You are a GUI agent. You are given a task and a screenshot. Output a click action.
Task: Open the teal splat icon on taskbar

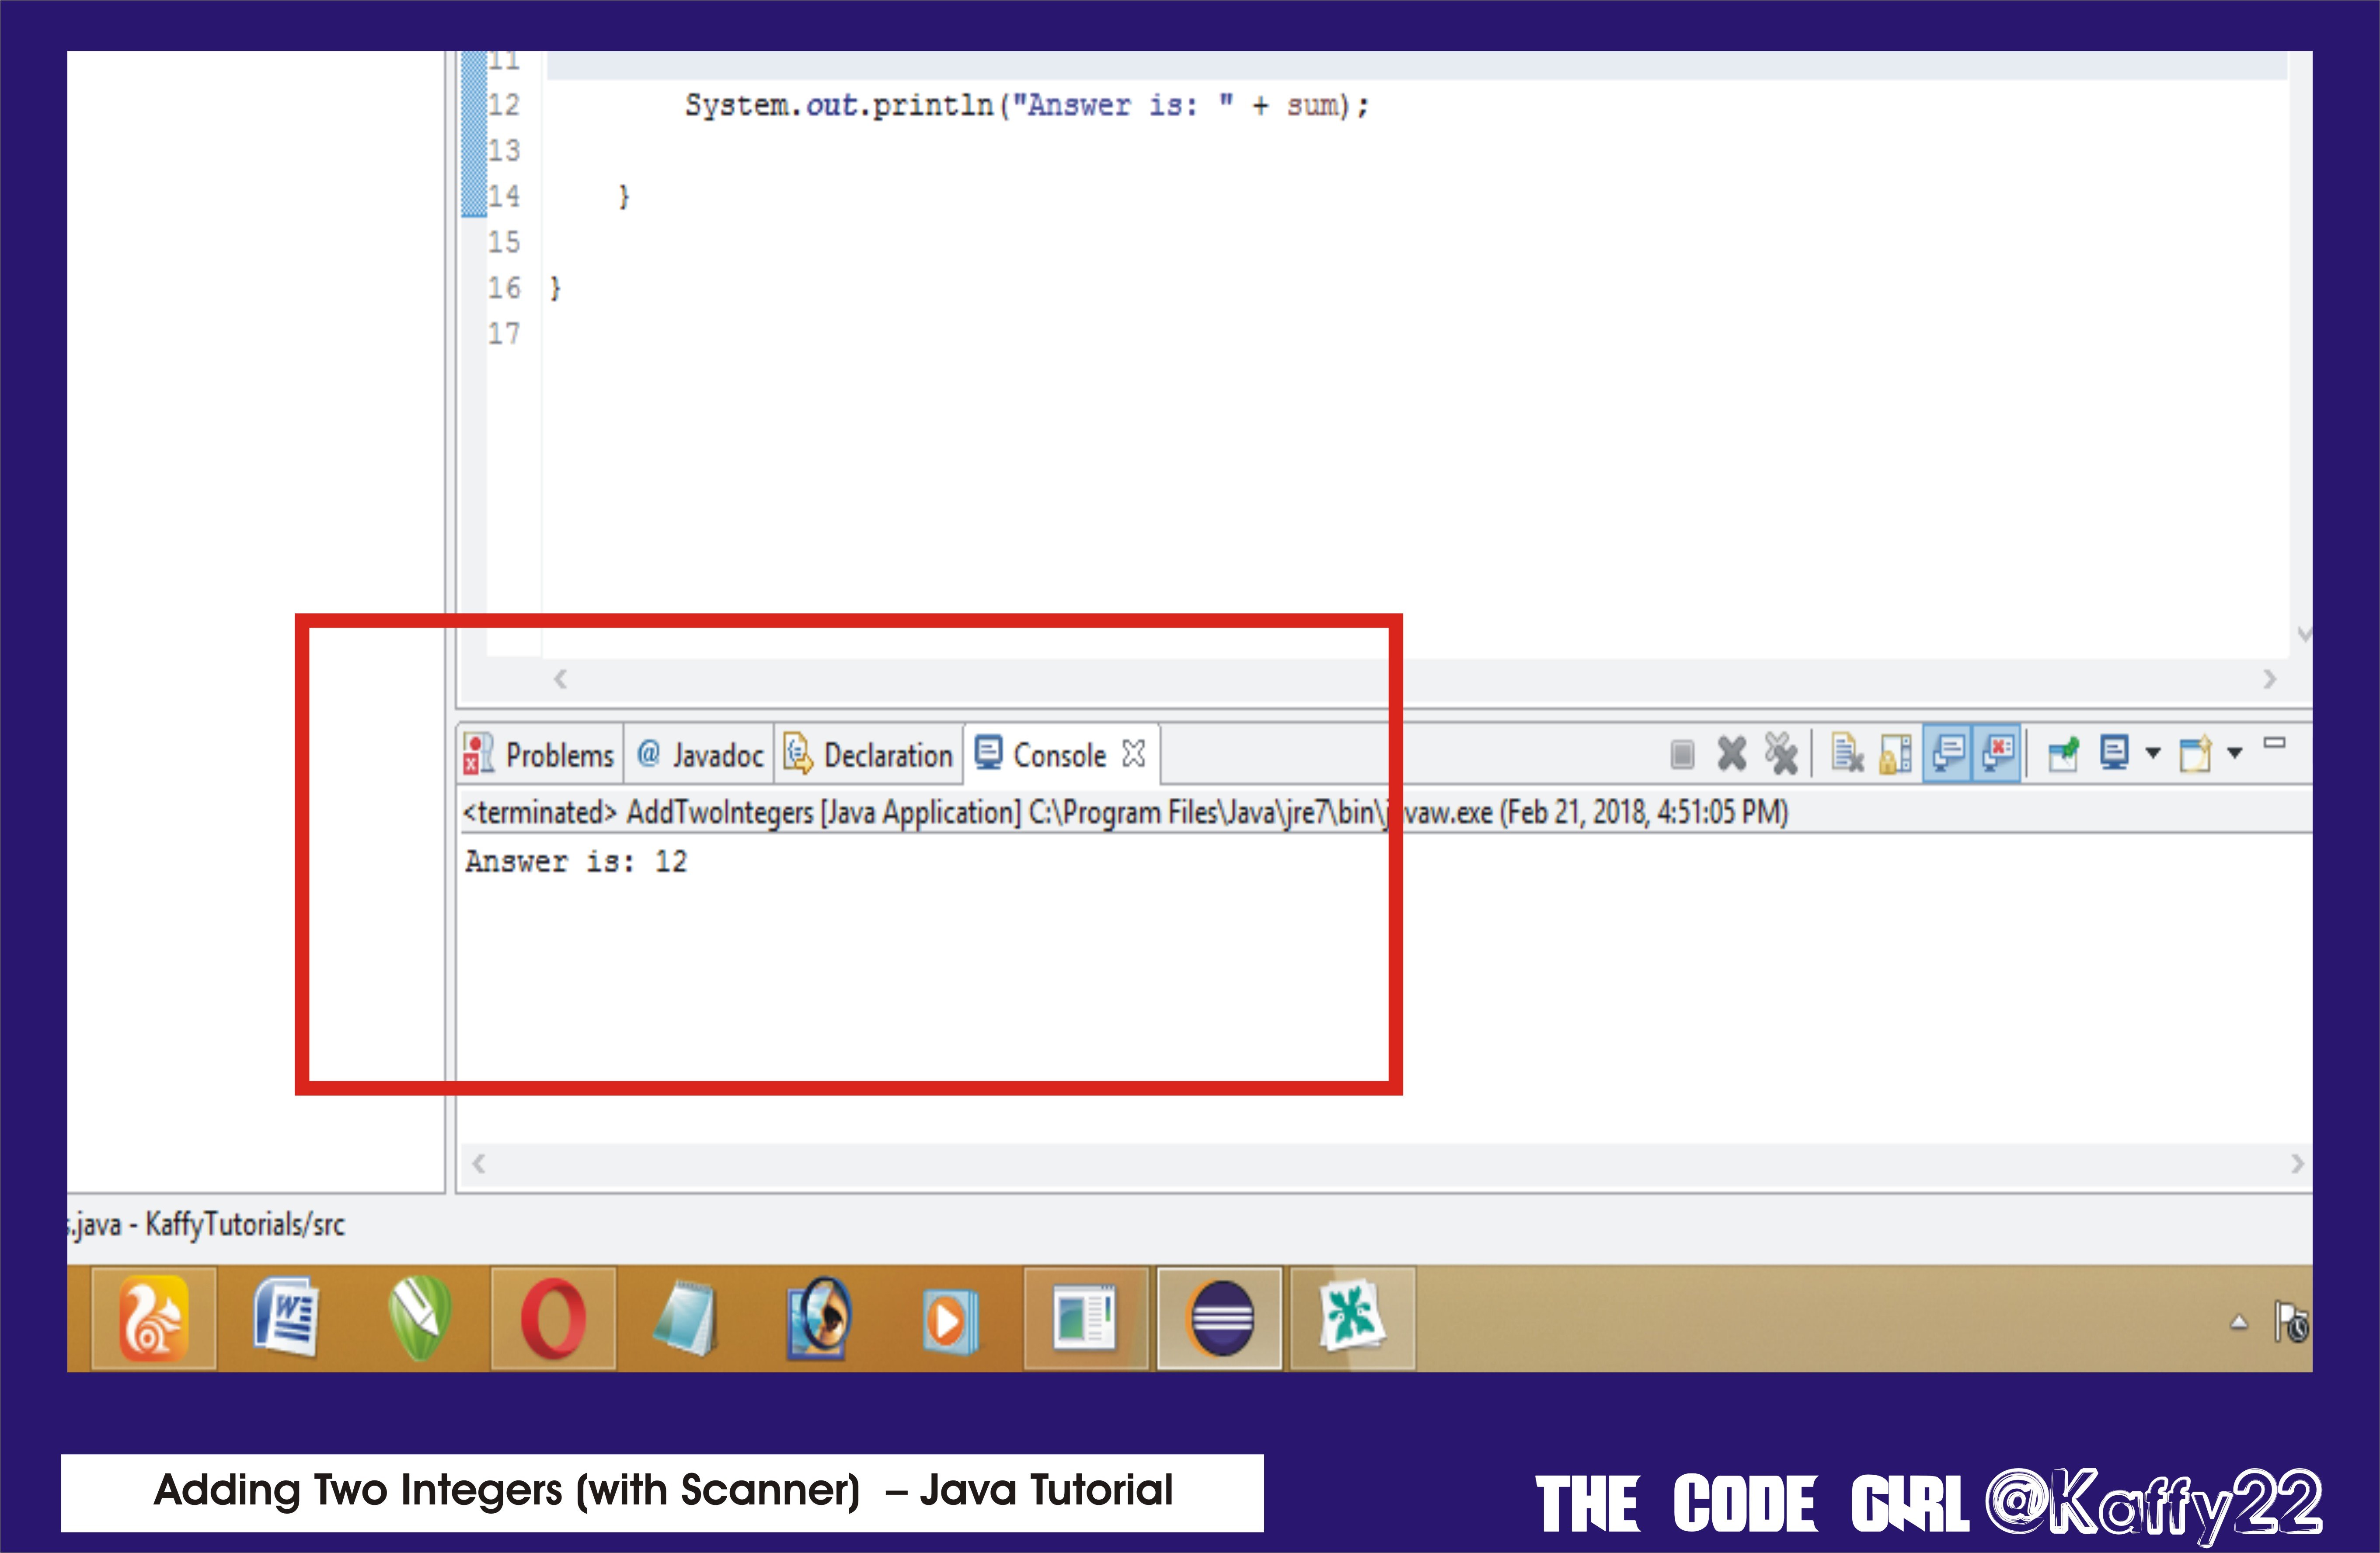coord(1353,1318)
